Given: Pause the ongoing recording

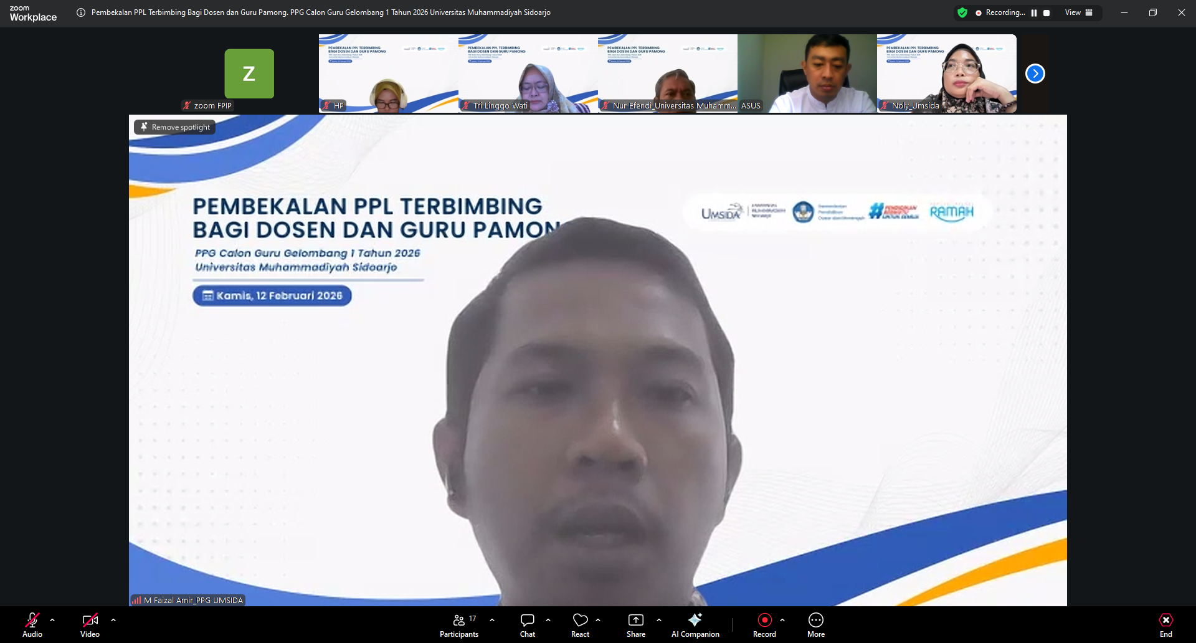Looking at the screenshot, I should [1035, 12].
